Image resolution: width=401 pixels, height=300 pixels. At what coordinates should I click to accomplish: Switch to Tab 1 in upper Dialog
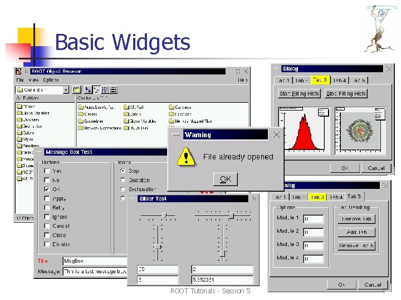click(x=283, y=81)
